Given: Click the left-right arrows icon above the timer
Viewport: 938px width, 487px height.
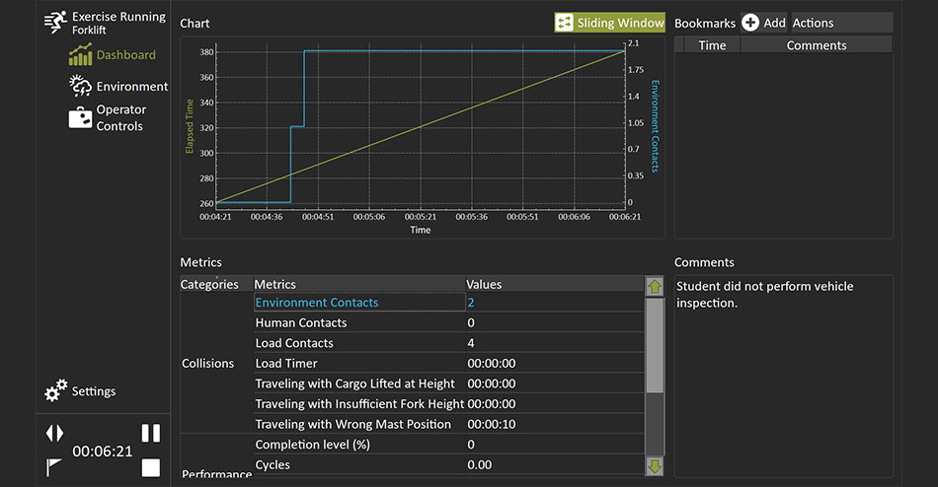Looking at the screenshot, I should pyautogui.click(x=54, y=433).
